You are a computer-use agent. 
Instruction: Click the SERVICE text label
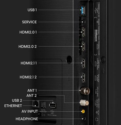click(29, 22)
